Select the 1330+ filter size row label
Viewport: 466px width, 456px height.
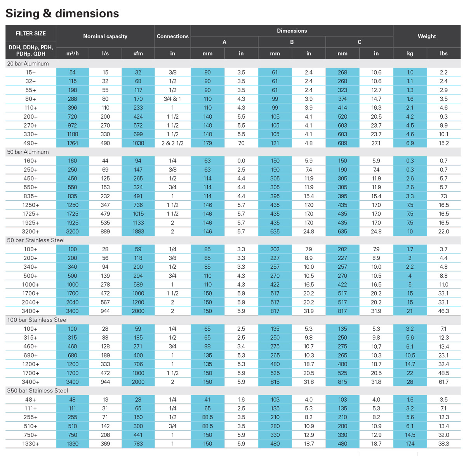31,444
